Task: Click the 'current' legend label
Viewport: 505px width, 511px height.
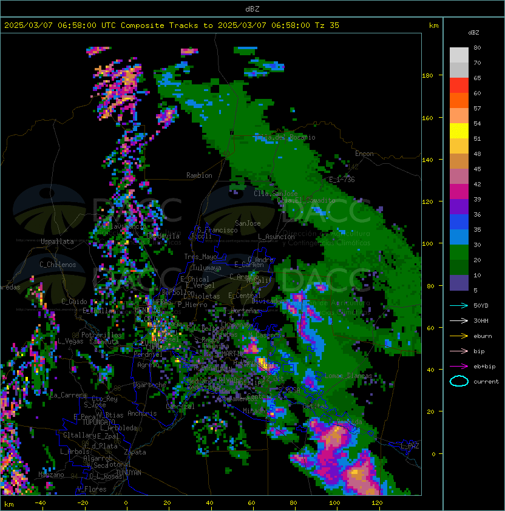Action: point(486,382)
